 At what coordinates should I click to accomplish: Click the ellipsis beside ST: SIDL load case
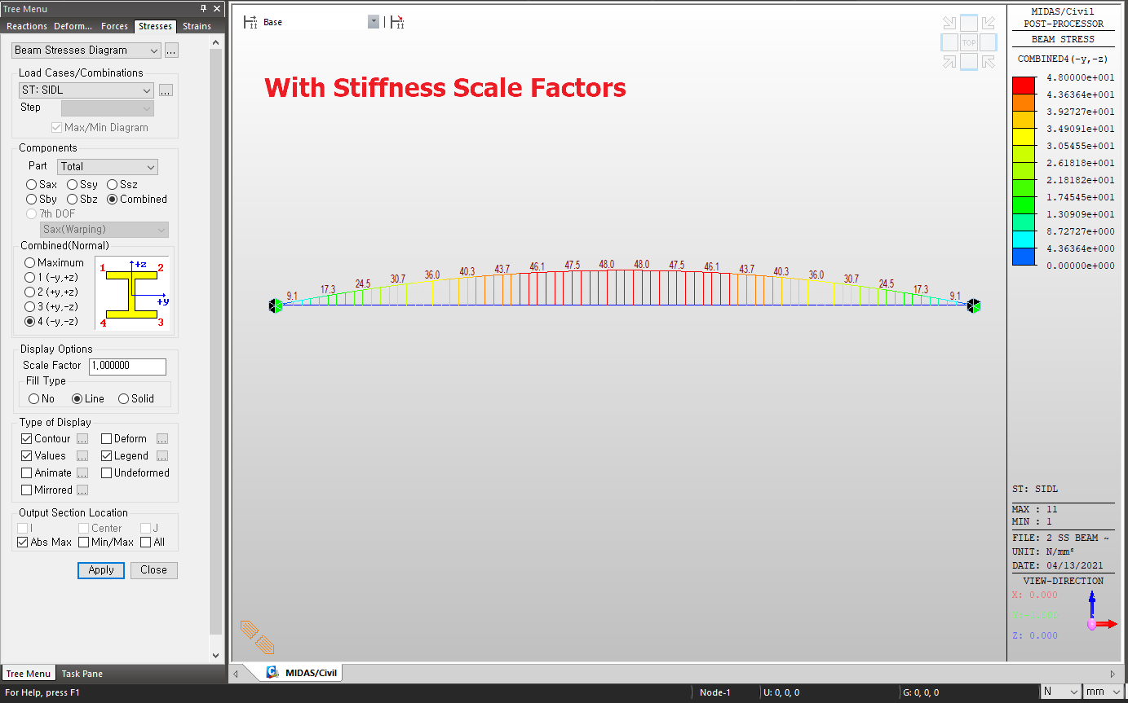166,90
